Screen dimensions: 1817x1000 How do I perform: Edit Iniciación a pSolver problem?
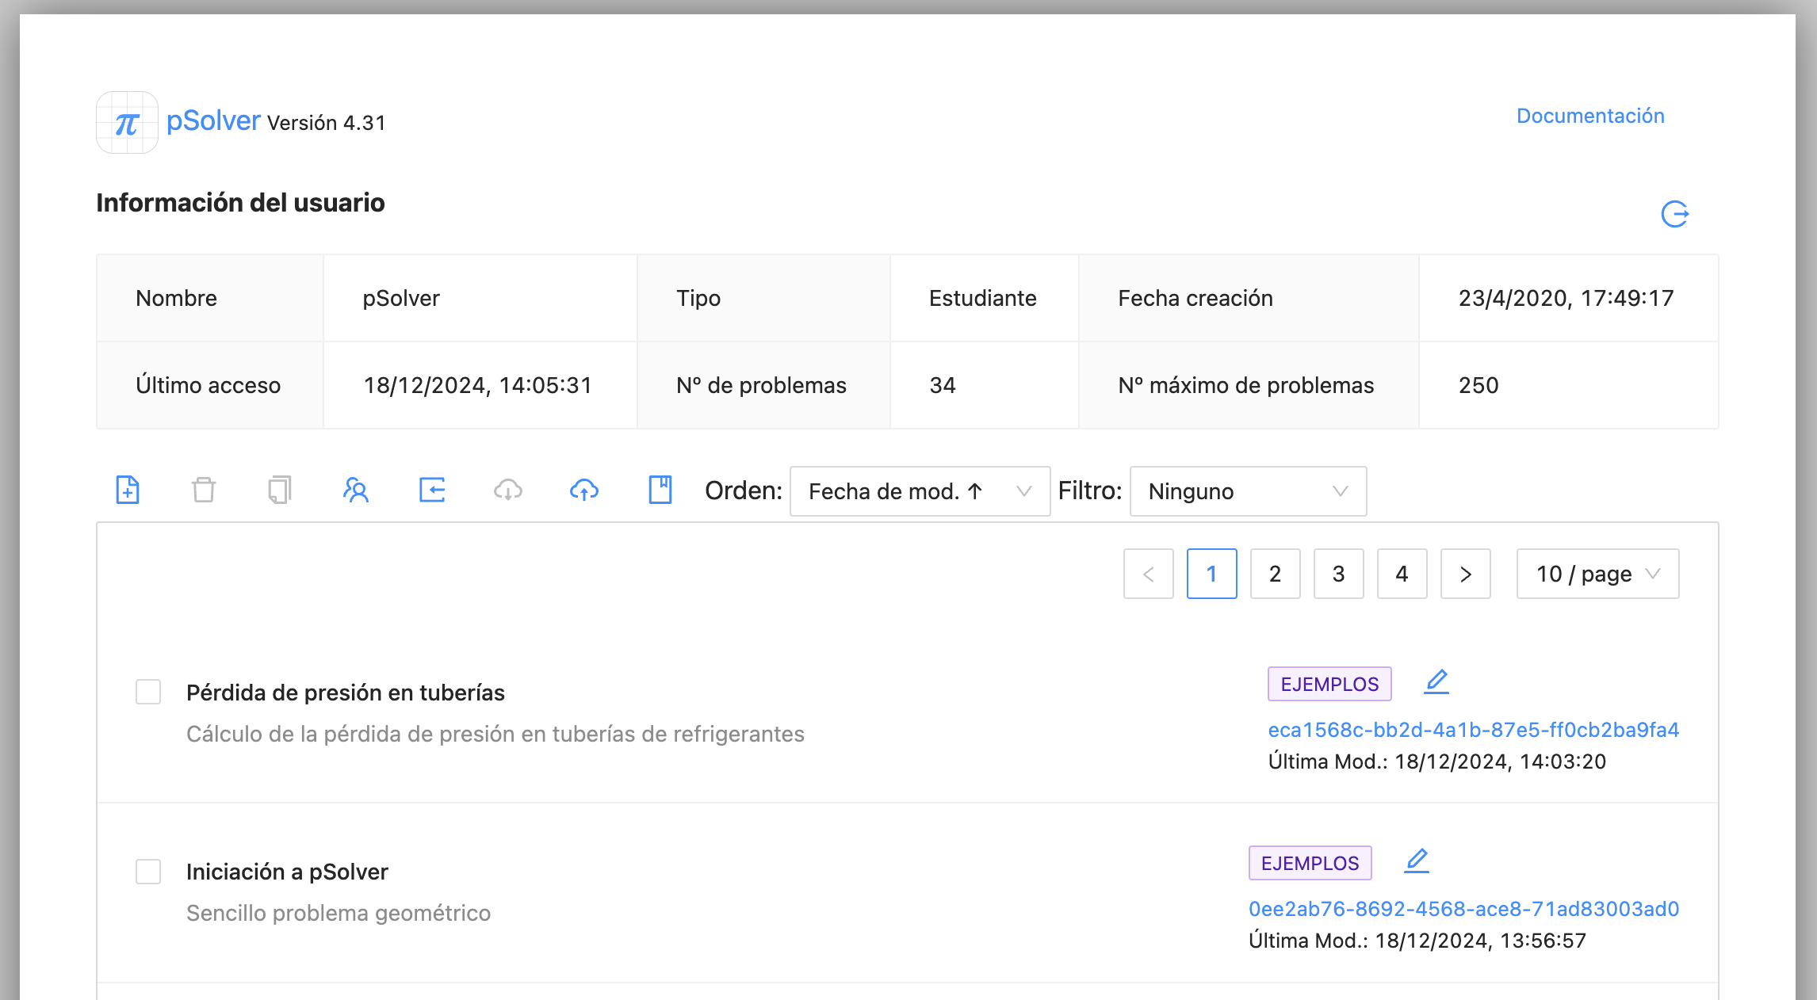coord(1417,861)
